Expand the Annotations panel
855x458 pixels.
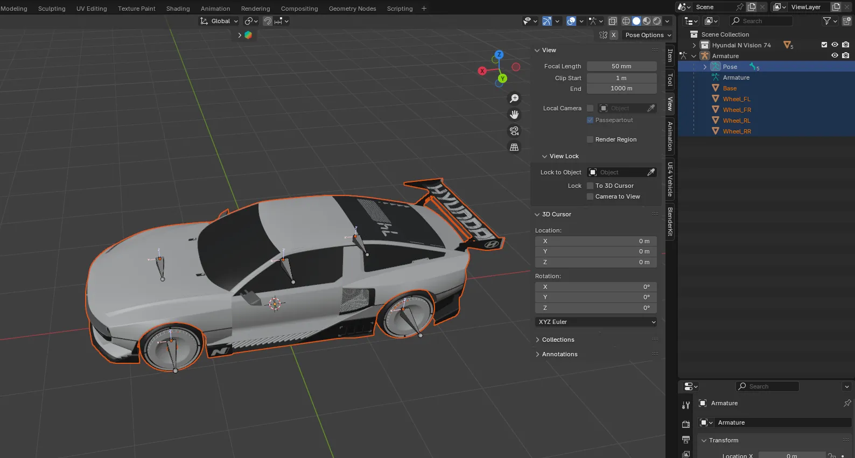537,354
